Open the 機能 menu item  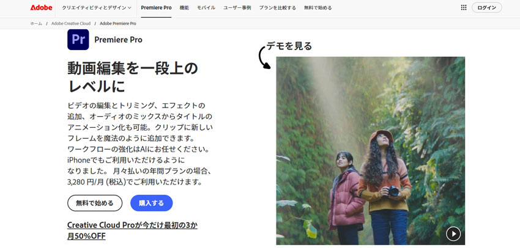tap(184, 7)
